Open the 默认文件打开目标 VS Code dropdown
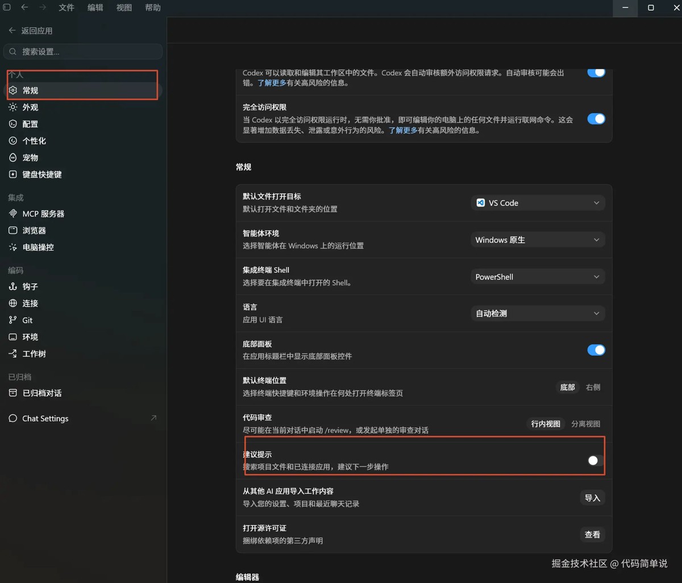The height and width of the screenshot is (583, 682). [x=538, y=203]
